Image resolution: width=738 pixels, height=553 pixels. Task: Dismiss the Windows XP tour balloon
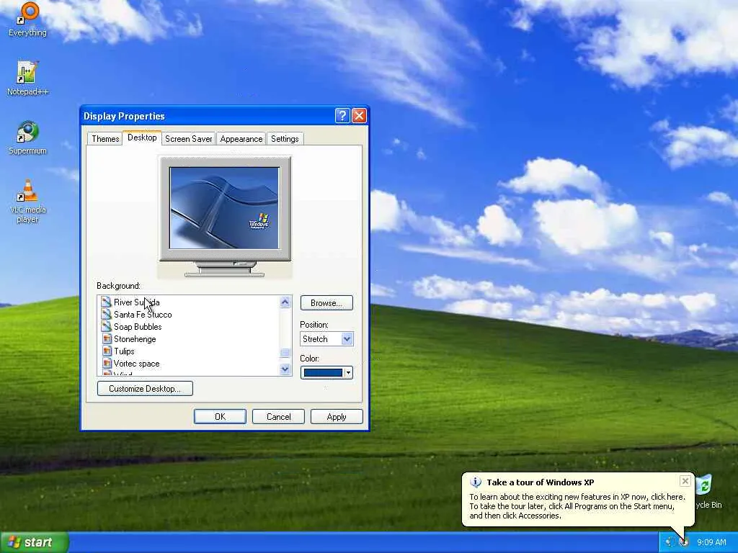coord(685,480)
